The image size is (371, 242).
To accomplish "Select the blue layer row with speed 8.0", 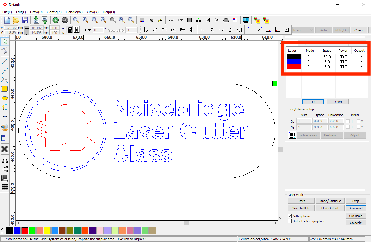I will 326,61.
